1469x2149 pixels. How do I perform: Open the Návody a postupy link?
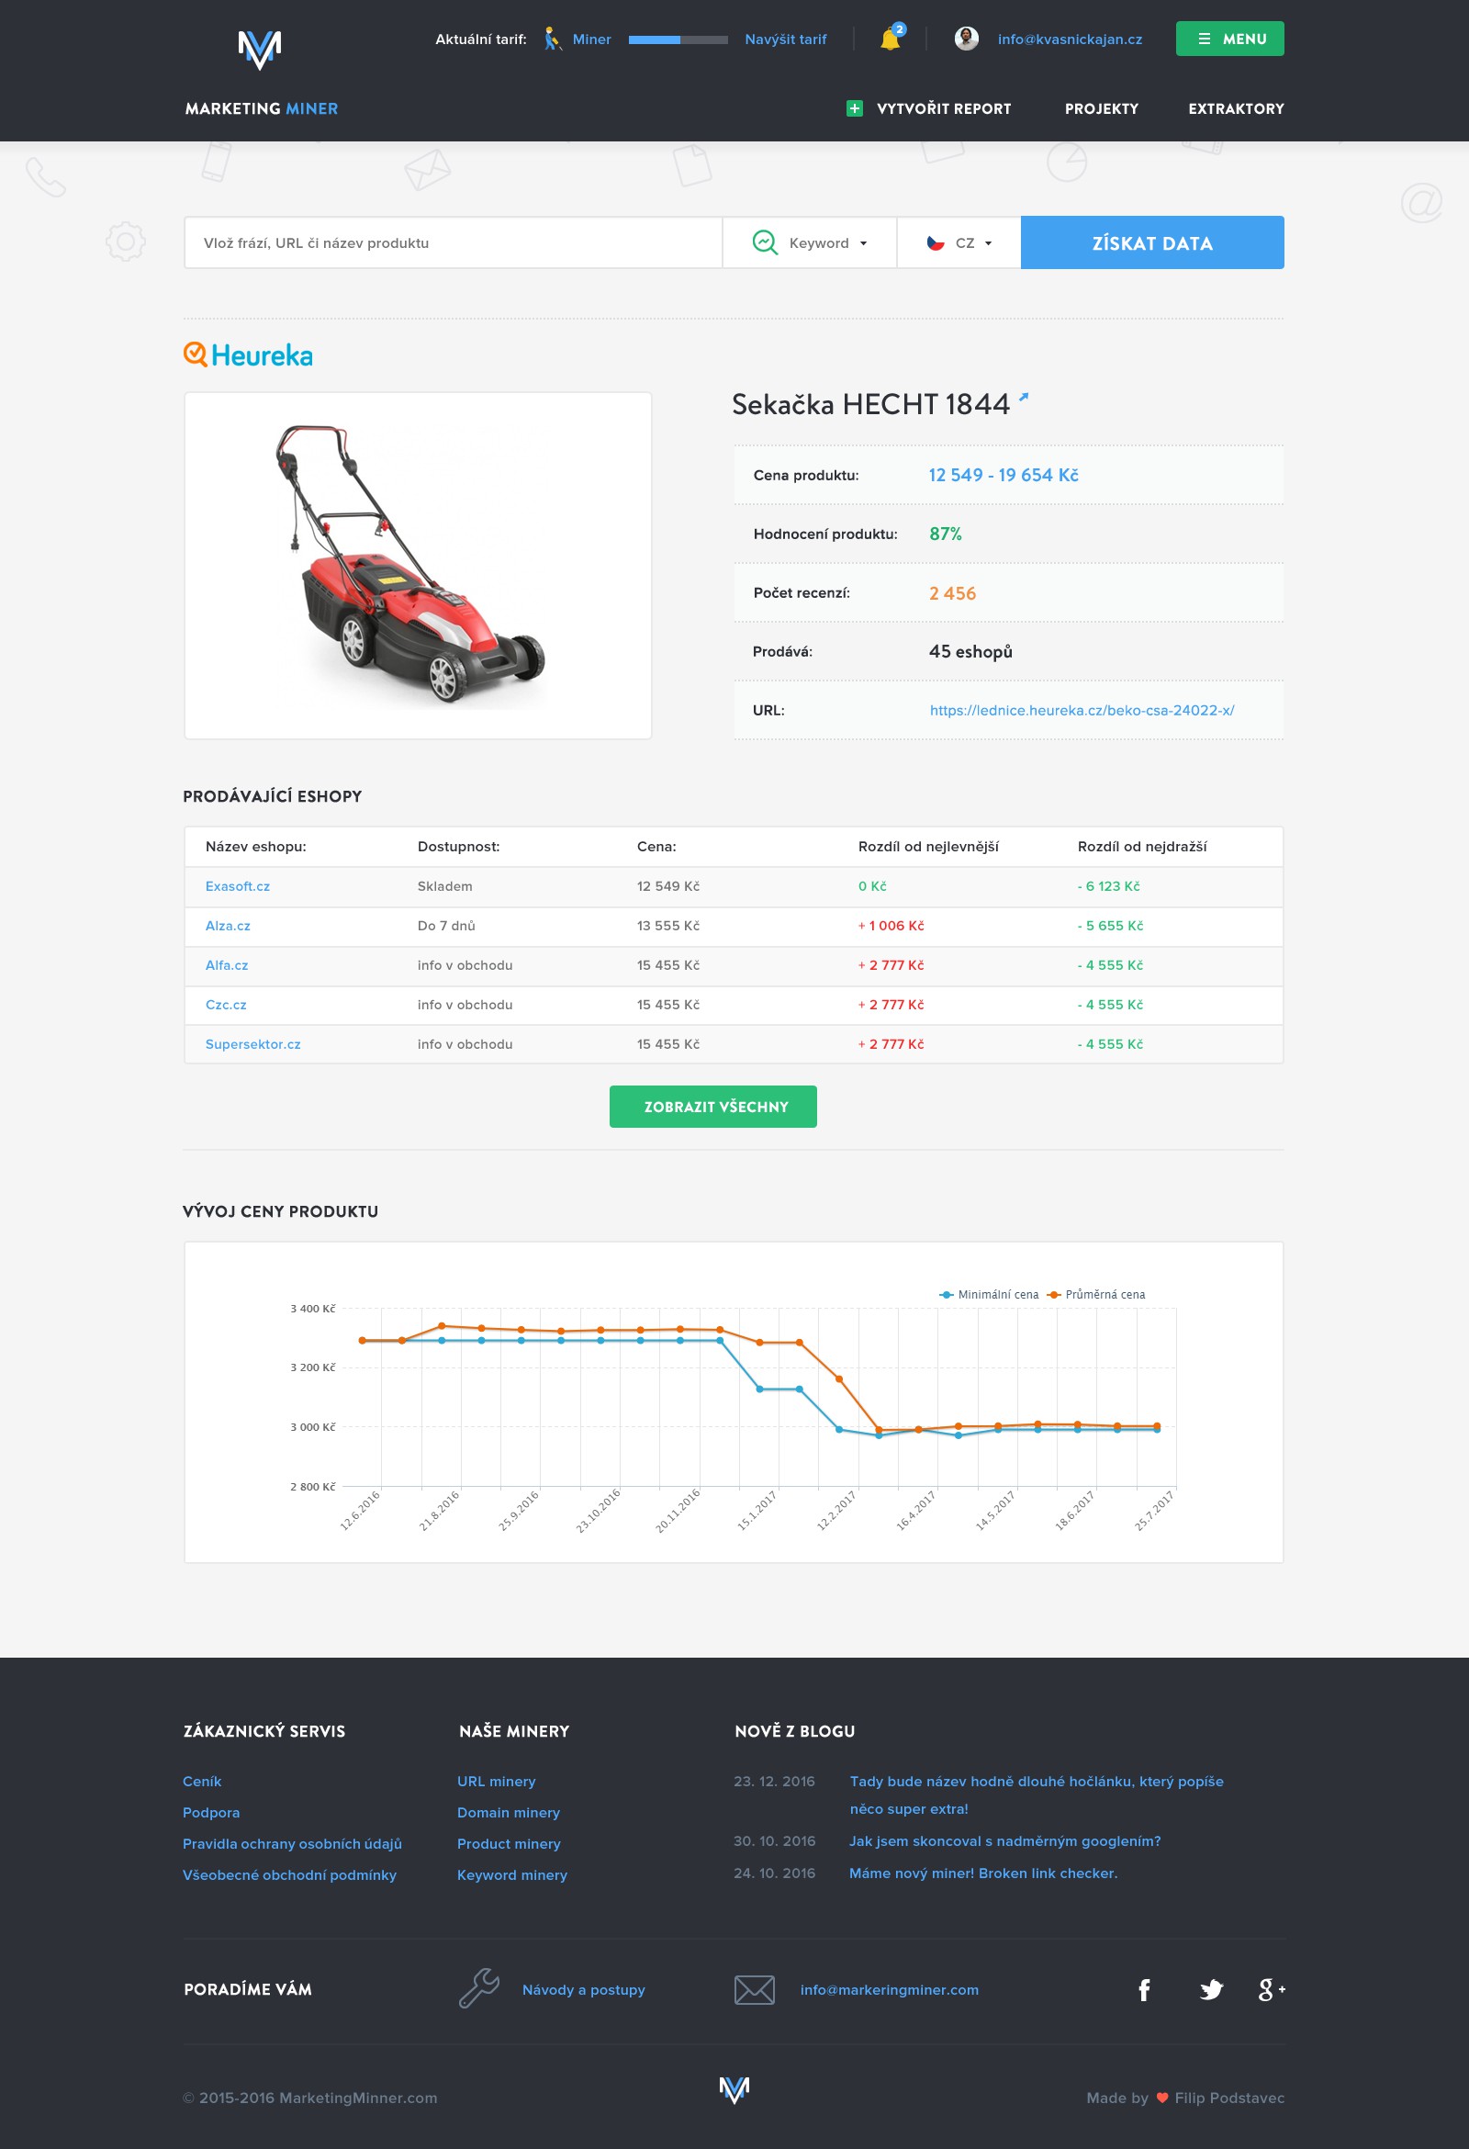[583, 1989]
